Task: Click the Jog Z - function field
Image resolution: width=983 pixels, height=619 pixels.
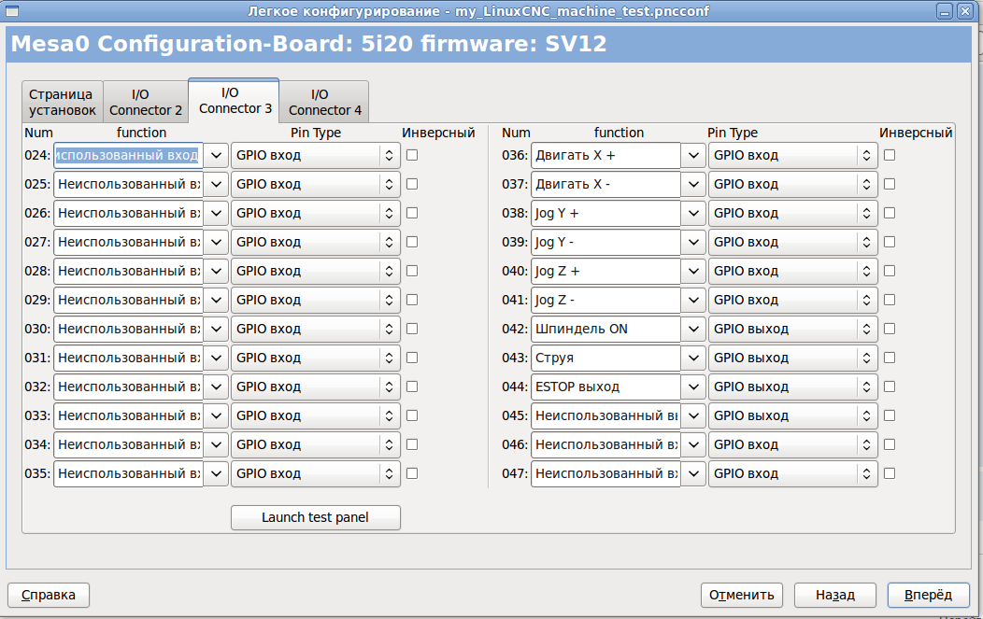Action: (605, 300)
